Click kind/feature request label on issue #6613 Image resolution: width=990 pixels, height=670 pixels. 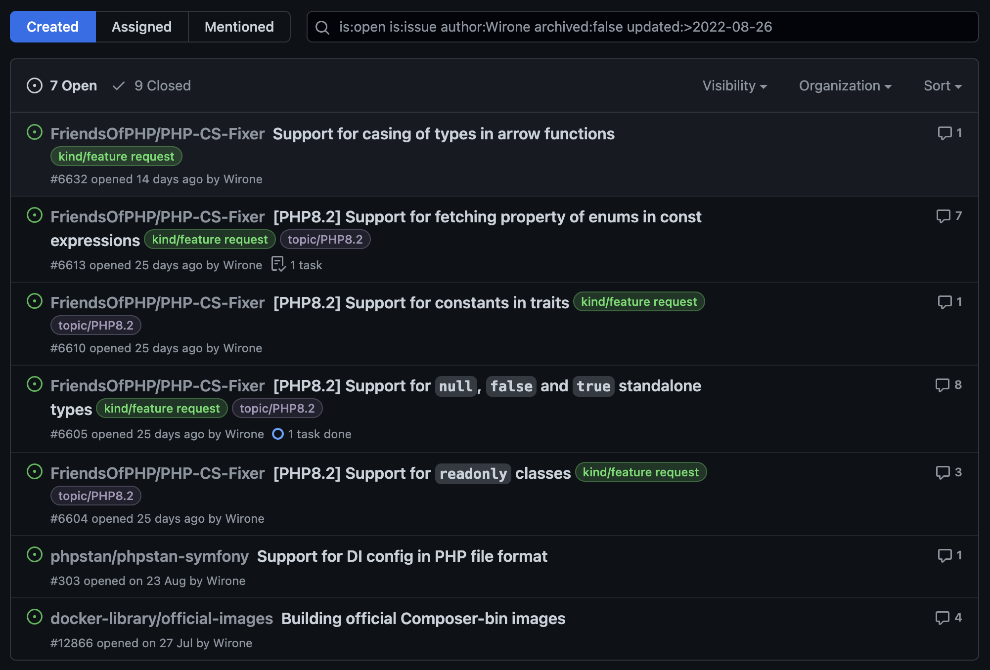pos(210,239)
